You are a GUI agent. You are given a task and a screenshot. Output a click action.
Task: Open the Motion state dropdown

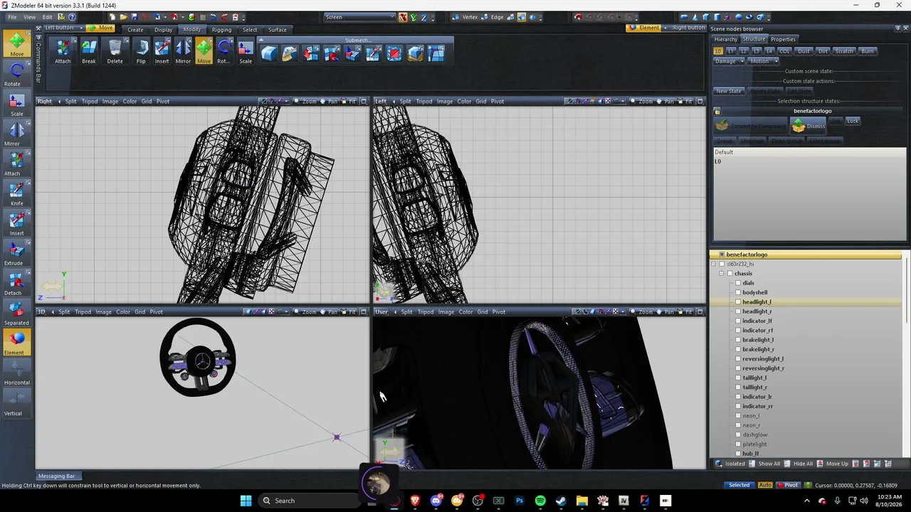(x=763, y=61)
